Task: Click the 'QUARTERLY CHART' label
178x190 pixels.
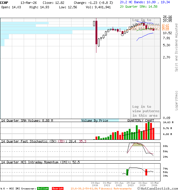Action: [x=141, y=121]
